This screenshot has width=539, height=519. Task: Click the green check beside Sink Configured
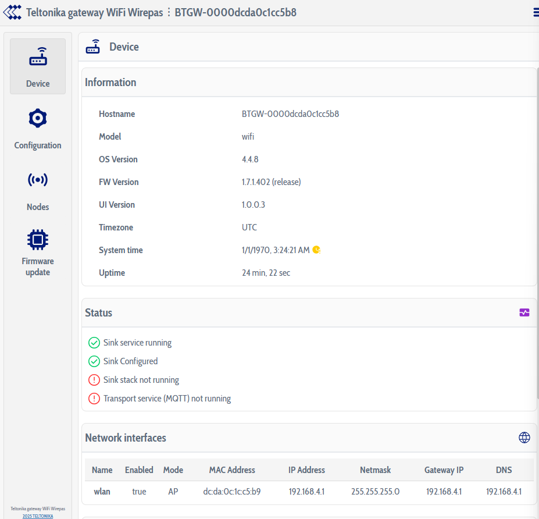click(94, 361)
